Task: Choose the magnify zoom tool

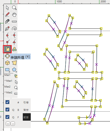Action: [14, 8]
